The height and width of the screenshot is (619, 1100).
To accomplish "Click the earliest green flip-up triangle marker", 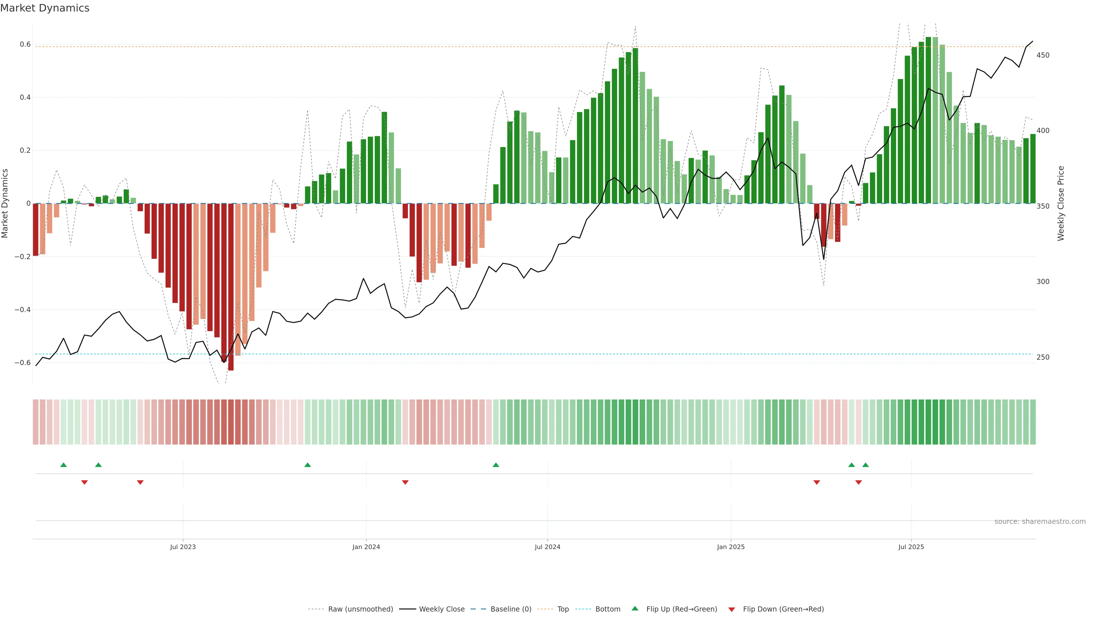I will point(64,465).
